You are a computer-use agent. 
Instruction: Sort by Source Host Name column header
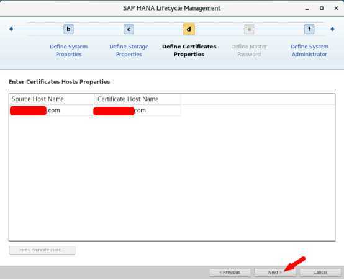pyautogui.click(x=52, y=99)
